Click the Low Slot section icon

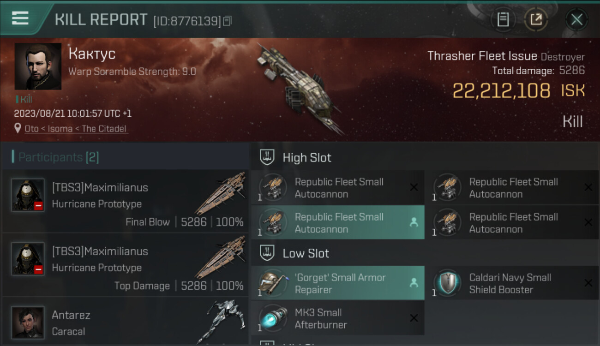(267, 253)
